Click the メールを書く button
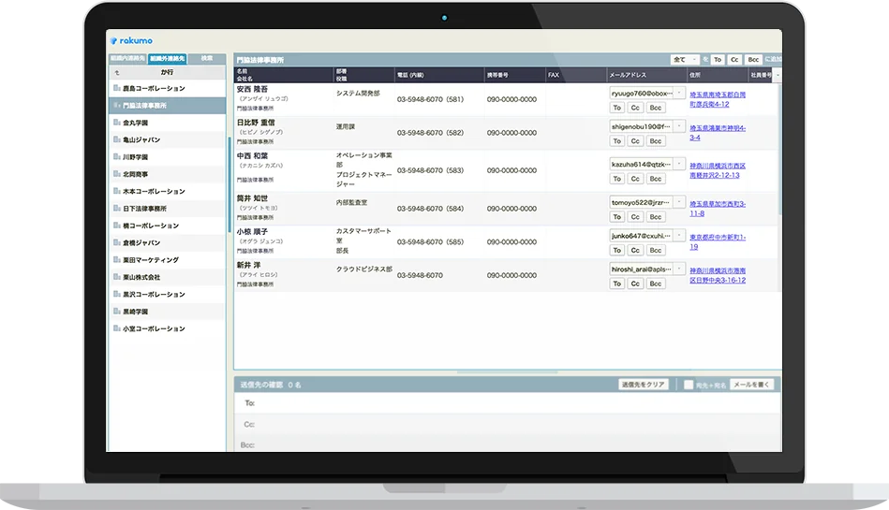The height and width of the screenshot is (510, 889). [752, 385]
